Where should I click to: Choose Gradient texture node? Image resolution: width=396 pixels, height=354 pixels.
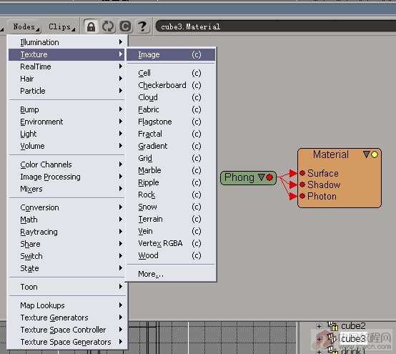171,146
